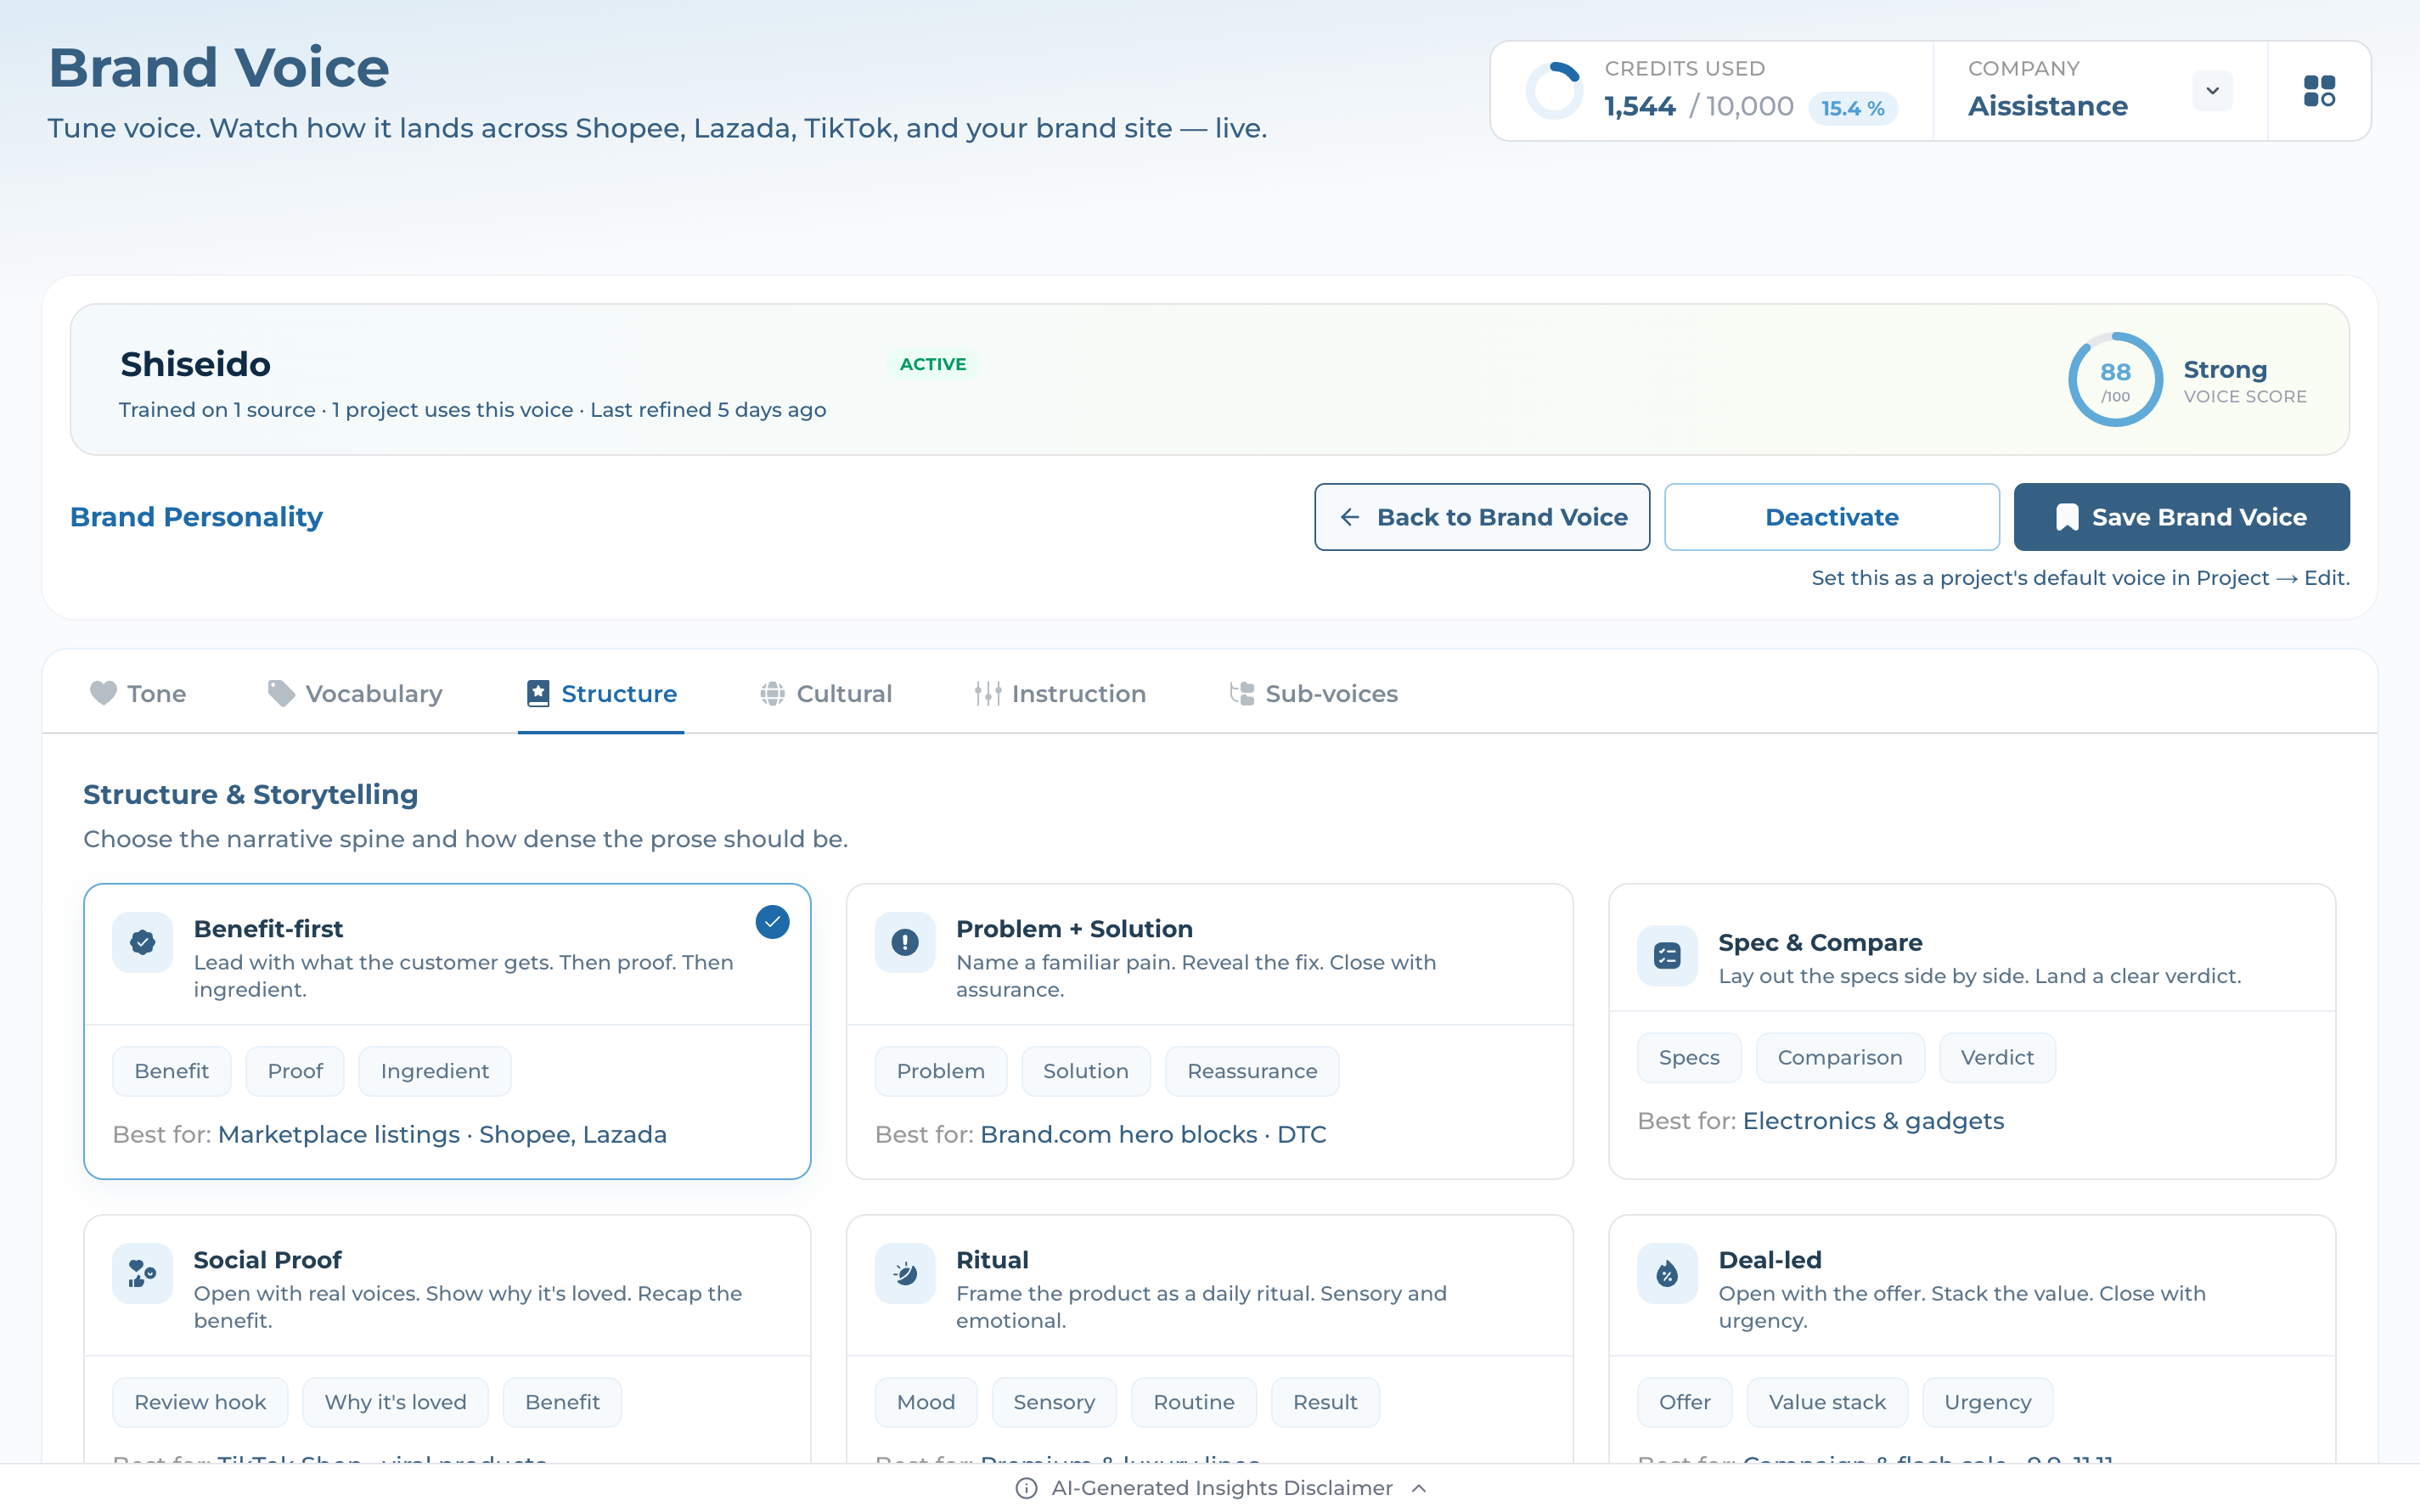Click the heart icon on Tone tab
The width and height of the screenshot is (2420, 1512).
[x=103, y=693]
